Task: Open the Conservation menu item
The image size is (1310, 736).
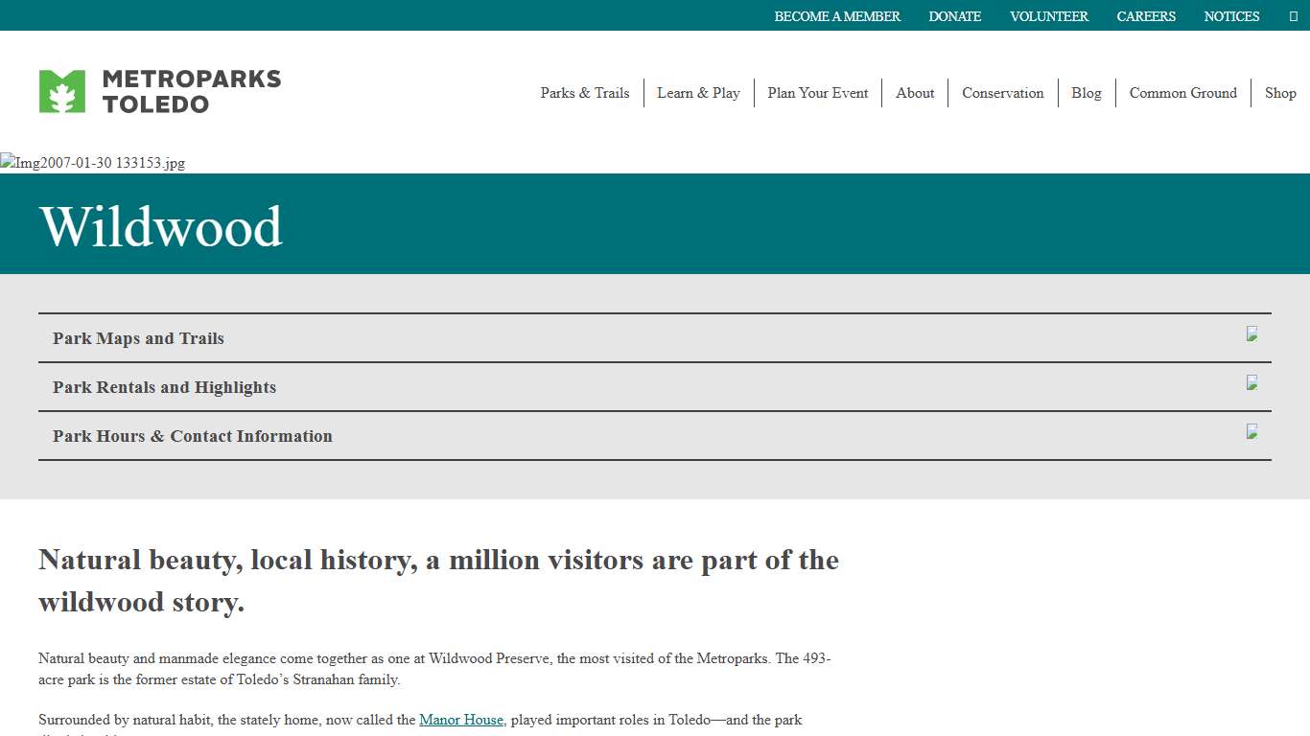Action: [1002, 93]
